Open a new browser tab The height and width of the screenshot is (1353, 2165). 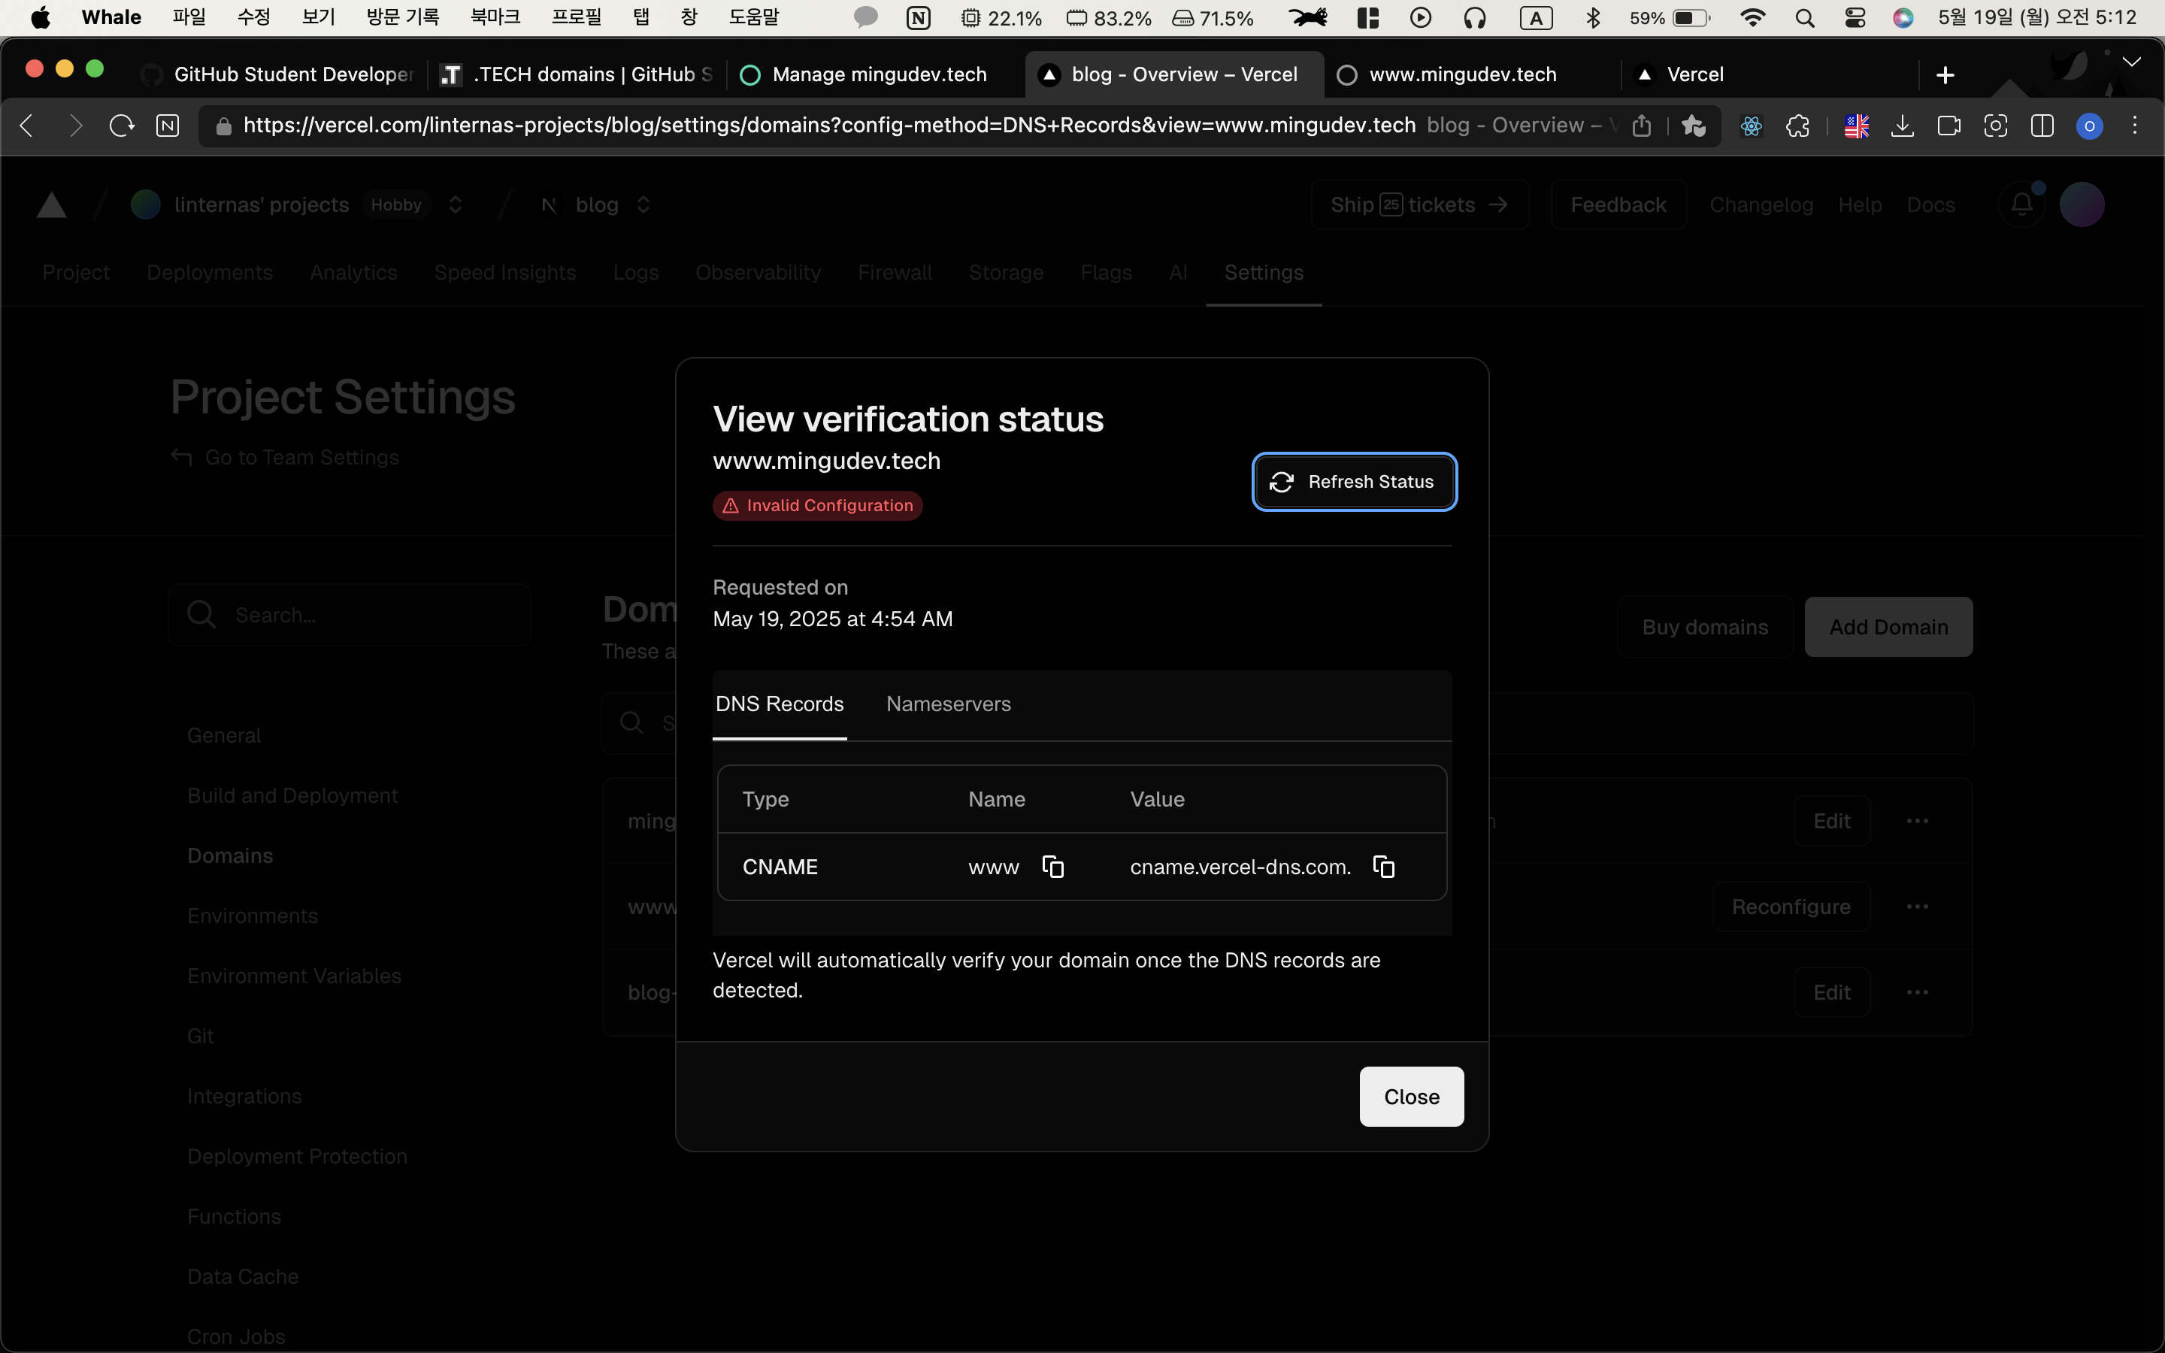pyautogui.click(x=1945, y=75)
